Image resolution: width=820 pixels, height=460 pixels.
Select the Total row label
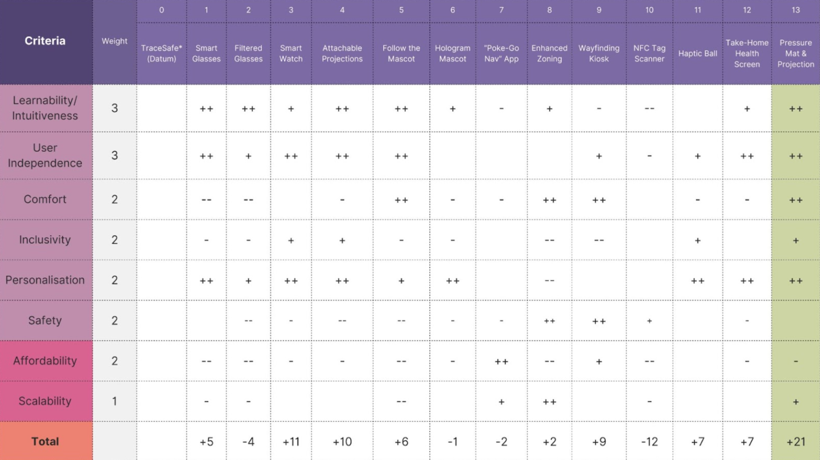[46, 441]
